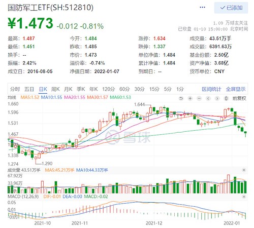The width and height of the screenshot is (254, 228).
Task: Click the 今开 value 1.484
Action: 91,39
